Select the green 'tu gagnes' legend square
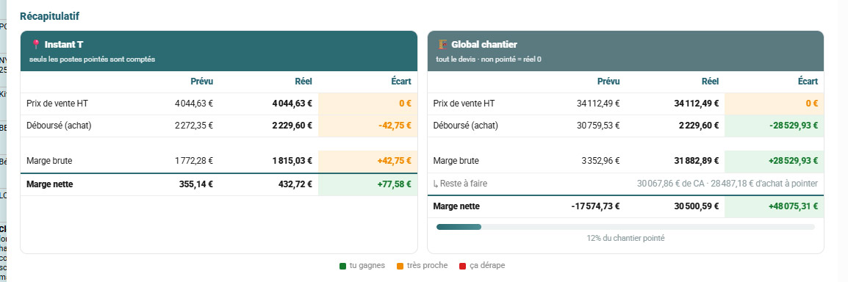 [x=342, y=266]
